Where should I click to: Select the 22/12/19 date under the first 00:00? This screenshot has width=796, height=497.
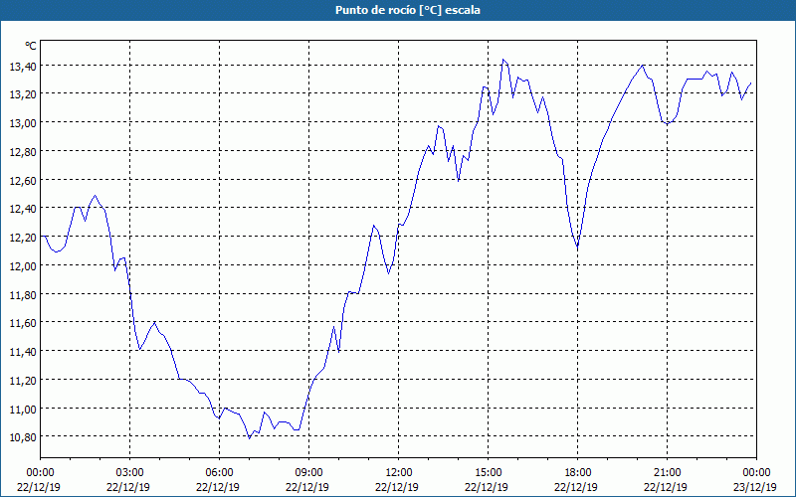click(39, 487)
